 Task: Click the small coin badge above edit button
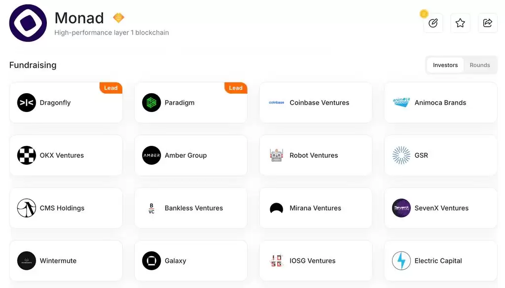click(424, 14)
